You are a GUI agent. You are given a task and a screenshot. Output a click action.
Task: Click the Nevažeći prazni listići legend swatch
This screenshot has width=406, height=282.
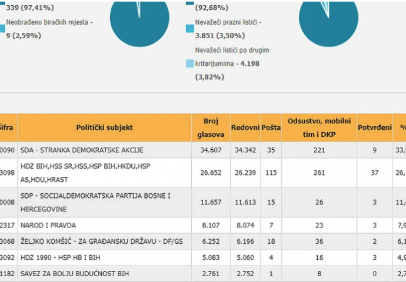(x=189, y=28)
